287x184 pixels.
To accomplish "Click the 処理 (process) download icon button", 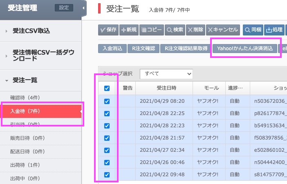I will [274, 30].
